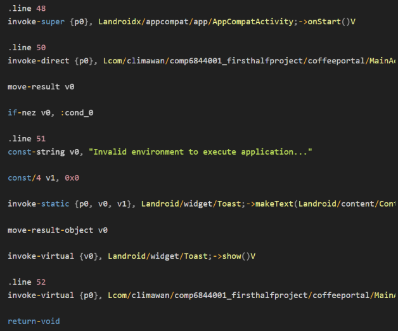
Task: Click the 'if-nez v0, :cond_0' line
Action: pyautogui.click(x=51, y=112)
